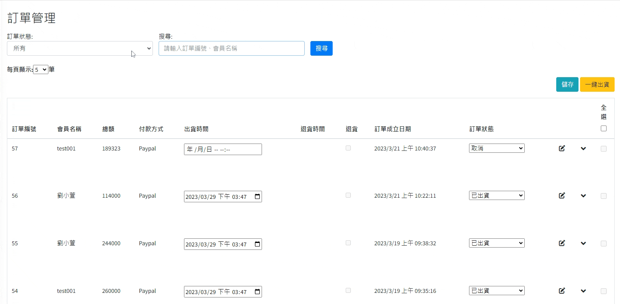The height and width of the screenshot is (304, 620).
Task: Open calendar picker for order 56 shipping time
Action: tap(257, 197)
